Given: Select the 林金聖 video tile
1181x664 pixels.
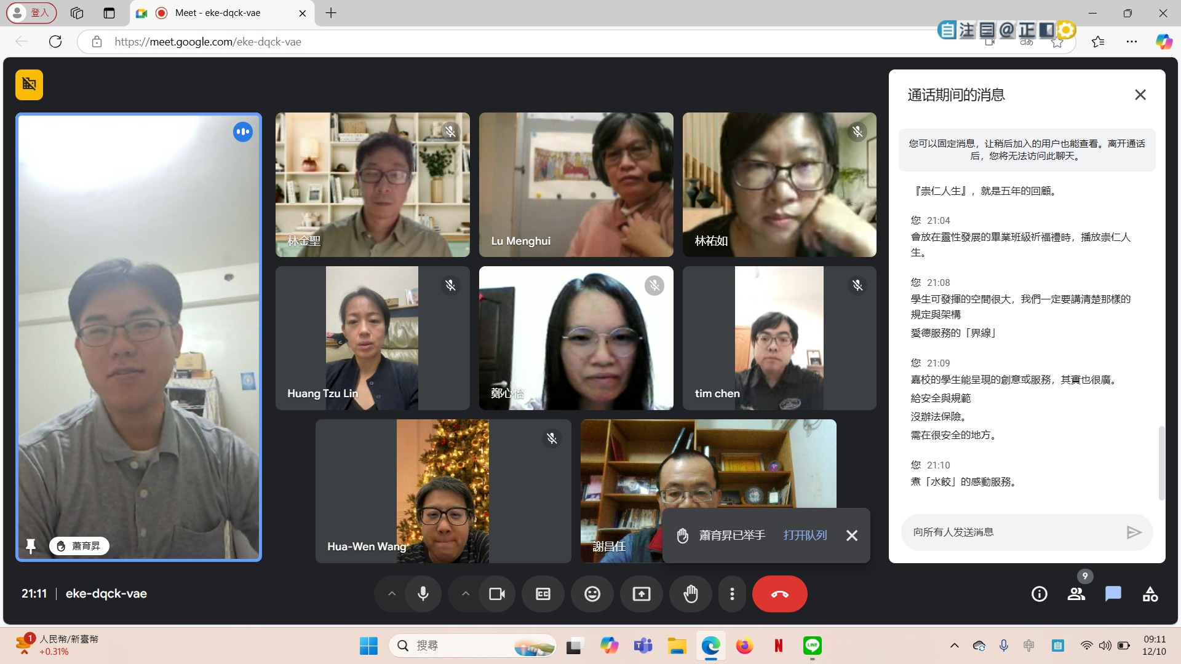Looking at the screenshot, I should click(373, 184).
